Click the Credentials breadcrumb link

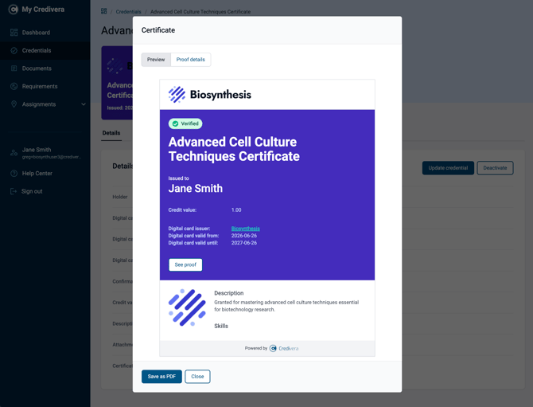[x=129, y=12]
